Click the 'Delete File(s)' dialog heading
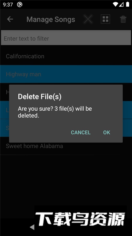 pyautogui.click(x=40, y=97)
